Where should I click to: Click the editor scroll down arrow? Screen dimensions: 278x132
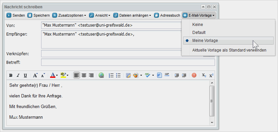click(212, 123)
